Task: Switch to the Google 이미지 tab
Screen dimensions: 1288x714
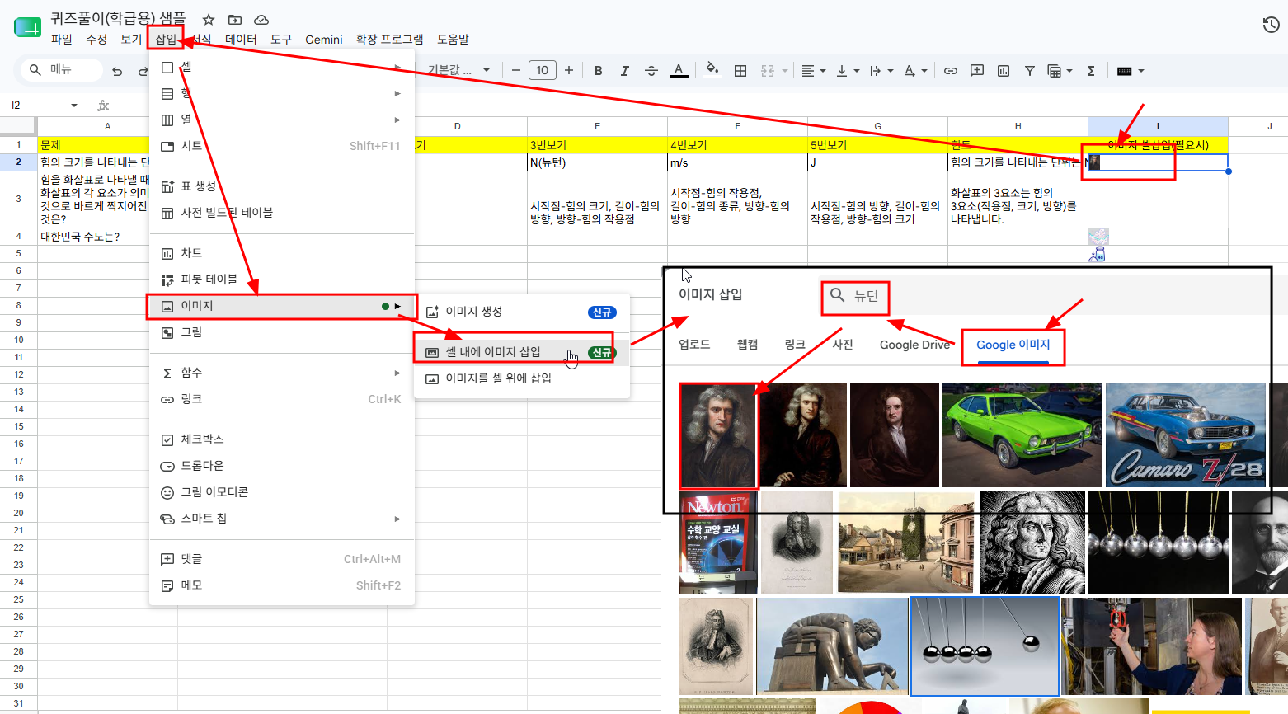Action: pyautogui.click(x=1013, y=345)
